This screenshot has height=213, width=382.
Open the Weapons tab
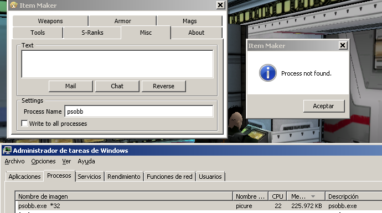pos(50,21)
